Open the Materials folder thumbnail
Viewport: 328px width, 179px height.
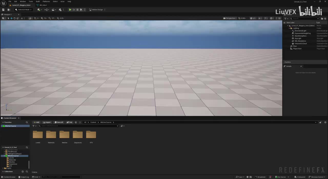coord(51,135)
